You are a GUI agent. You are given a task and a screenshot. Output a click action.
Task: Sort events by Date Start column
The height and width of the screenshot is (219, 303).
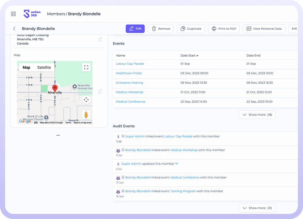click(190, 55)
